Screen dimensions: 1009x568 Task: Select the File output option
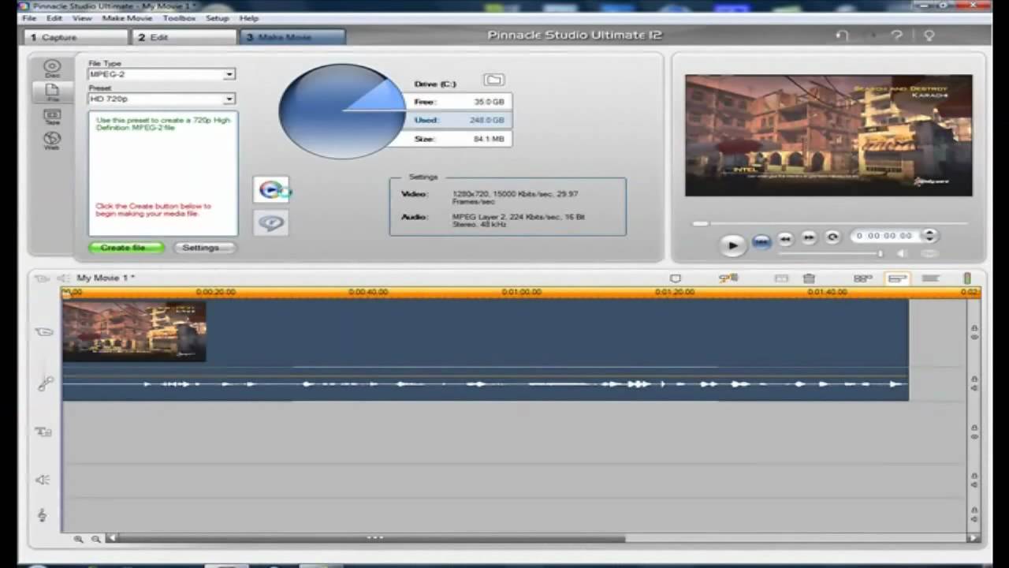[52, 92]
